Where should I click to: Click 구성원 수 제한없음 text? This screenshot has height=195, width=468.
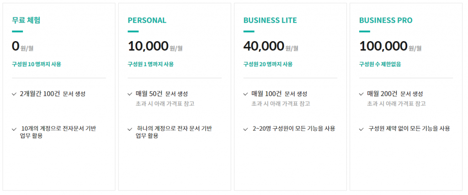[x=380, y=64]
